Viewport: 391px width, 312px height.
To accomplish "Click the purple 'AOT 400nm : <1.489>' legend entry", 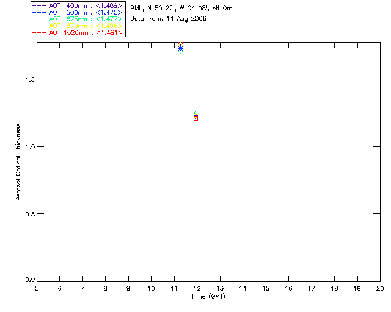I will (x=77, y=5).
